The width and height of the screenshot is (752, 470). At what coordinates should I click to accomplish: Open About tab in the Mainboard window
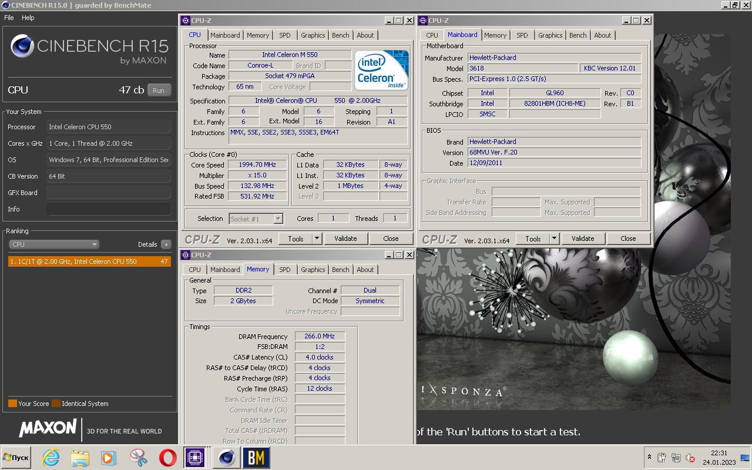pyautogui.click(x=603, y=35)
